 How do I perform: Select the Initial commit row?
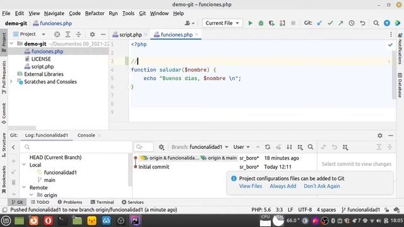(224, 166)
